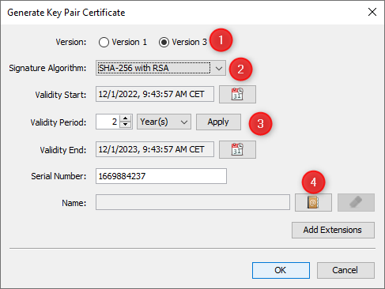This screenshot has width=385, height=289.
Task: Open the Validity End calendar picker
Action: click(x=237, y=149)
